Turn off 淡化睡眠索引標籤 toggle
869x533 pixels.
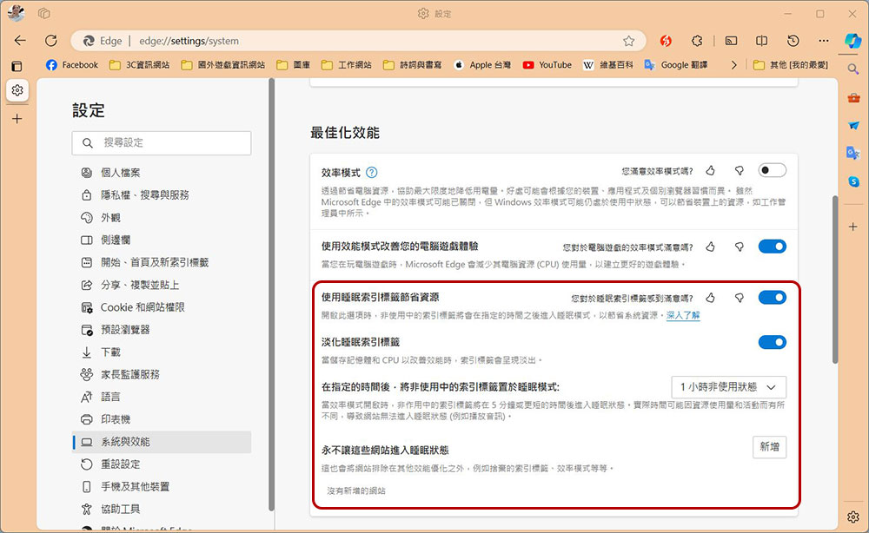coord(772,342)
